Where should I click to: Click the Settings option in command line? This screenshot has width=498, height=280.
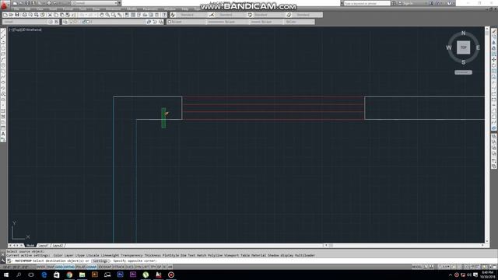tap(100, 261)
